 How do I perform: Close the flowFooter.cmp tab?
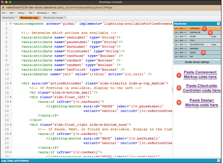pos(40,17)
